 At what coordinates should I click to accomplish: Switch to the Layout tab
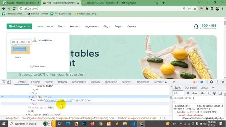pyautogui.click(x=204, y=87)
